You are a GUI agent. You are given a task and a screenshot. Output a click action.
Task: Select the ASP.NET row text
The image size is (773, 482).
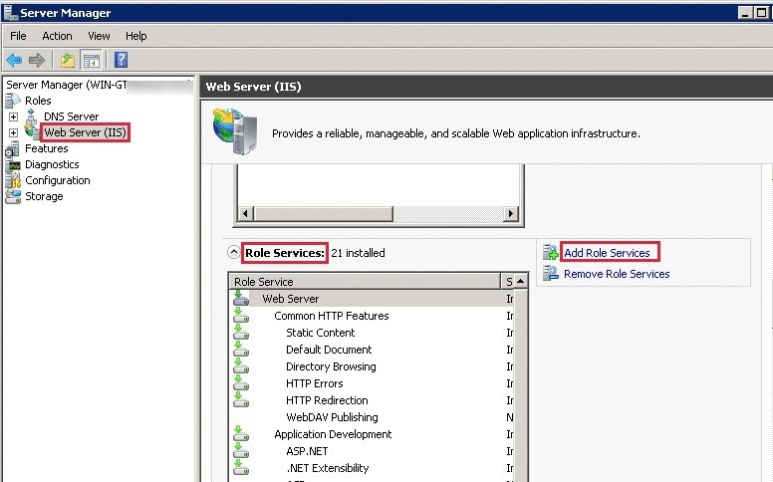pyautogui.click(x=307, y=451)
